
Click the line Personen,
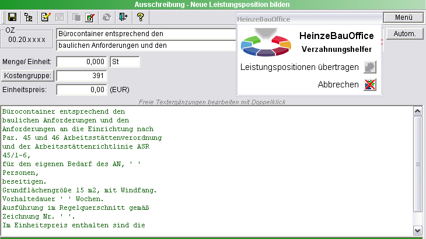[20, 173]
